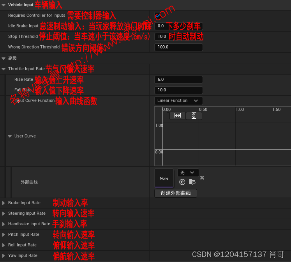This screenshot has height=262, width=291.
Task: Click the 1.00 mark on curve time ruler
Action: (x=240, y=109)
